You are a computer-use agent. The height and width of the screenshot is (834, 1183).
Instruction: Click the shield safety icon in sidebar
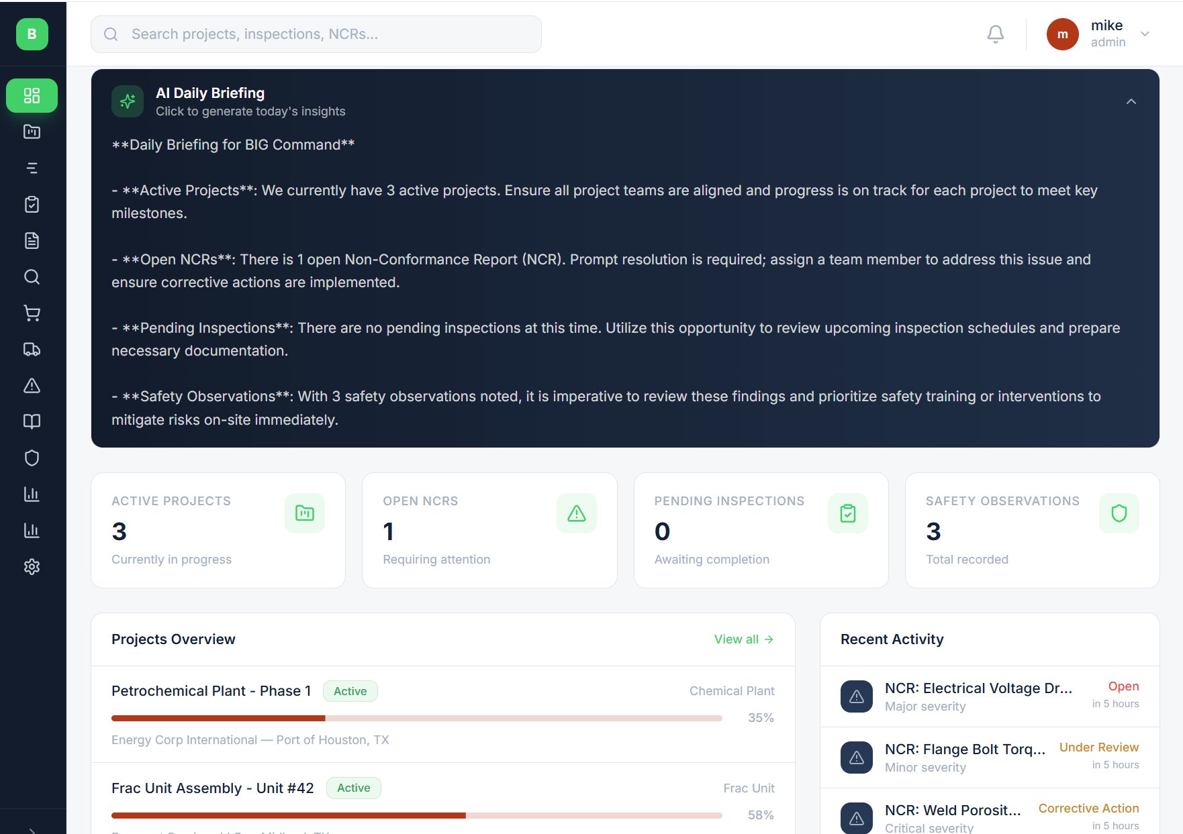click(x=32, y=457)
